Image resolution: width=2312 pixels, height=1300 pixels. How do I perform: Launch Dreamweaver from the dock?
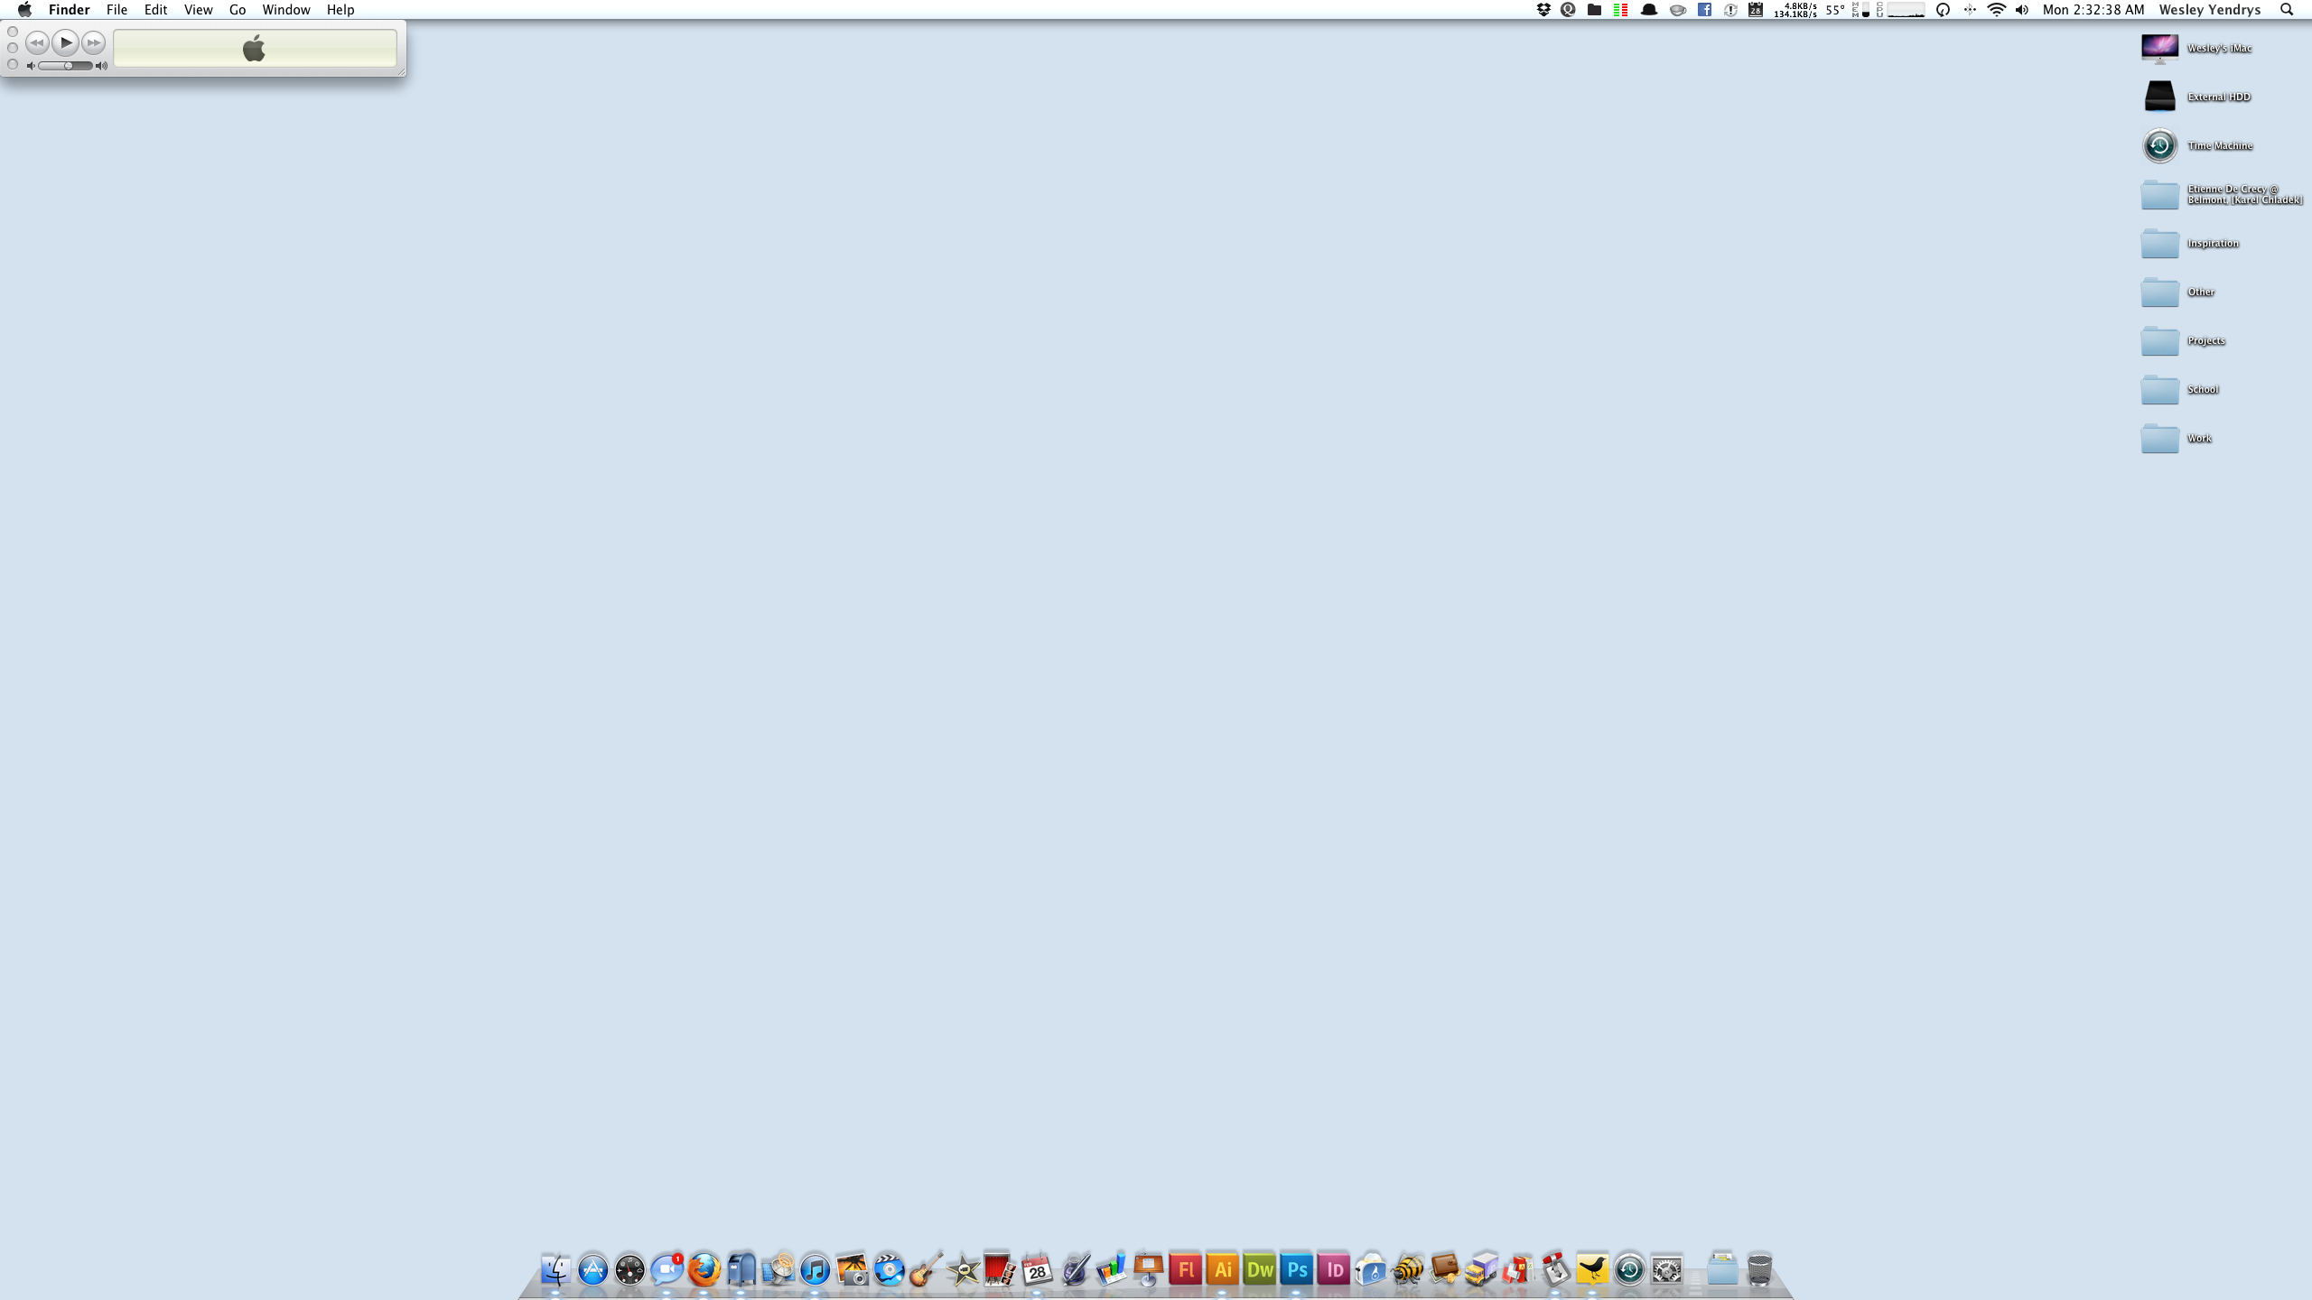click(1260, 1270)
